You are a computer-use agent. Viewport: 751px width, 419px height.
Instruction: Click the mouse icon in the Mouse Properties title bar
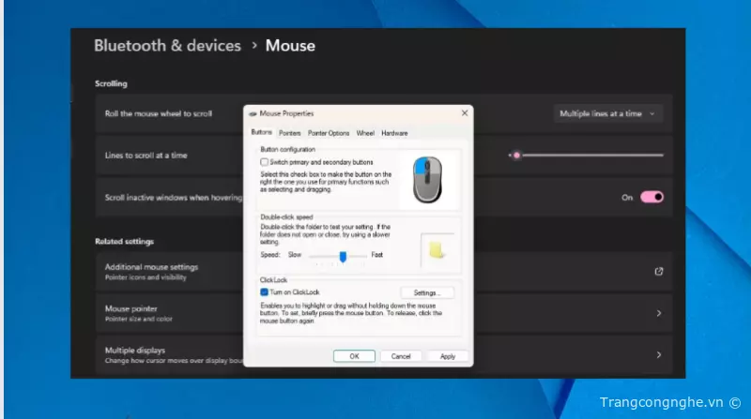pos(253,113)
